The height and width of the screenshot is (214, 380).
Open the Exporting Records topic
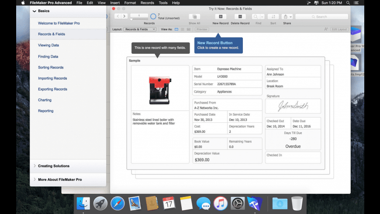[52, 89]
